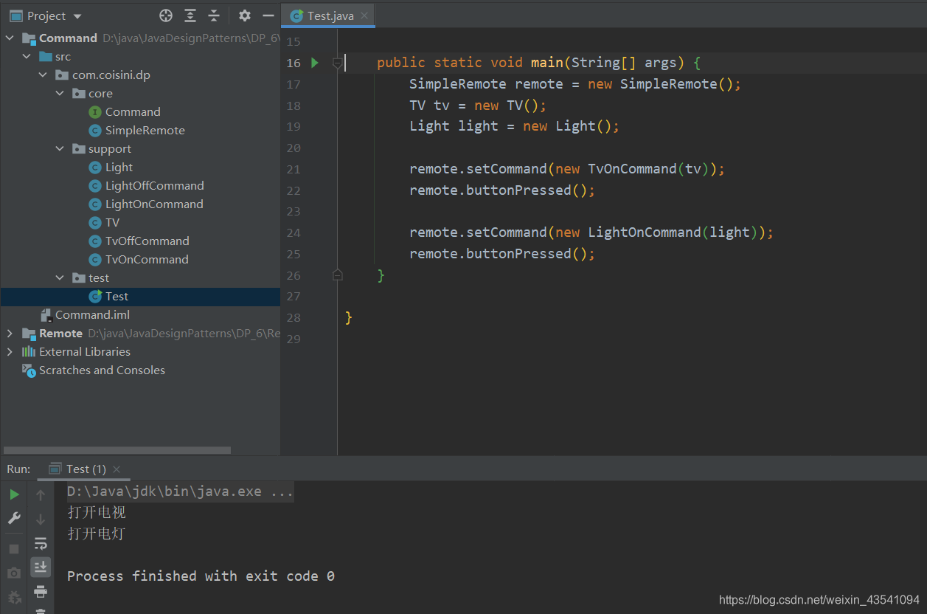The image size is (927, 614).
Task: Click the print icon in Run console
Action: [x=41, y=592]
